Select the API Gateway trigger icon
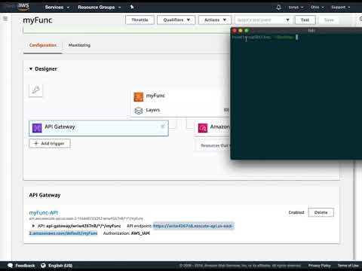This screenshot has width=362, height=271. [37, 128]
